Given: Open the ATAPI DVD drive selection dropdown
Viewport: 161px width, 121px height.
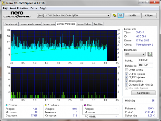Looking at the screenshot, I should 73,15.
